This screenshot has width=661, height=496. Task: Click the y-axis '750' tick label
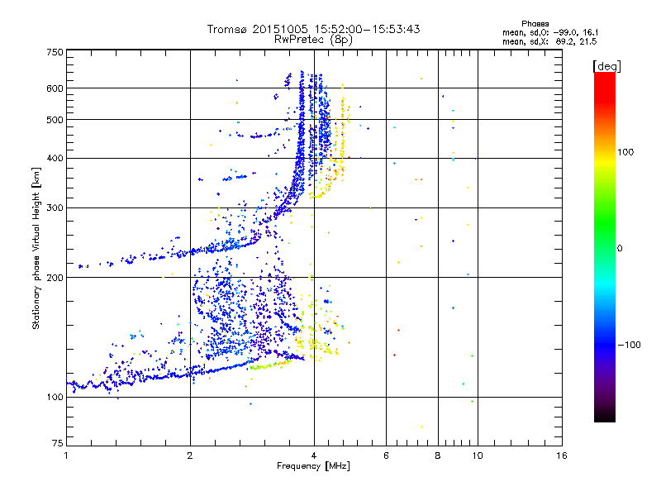pos(55,52)
